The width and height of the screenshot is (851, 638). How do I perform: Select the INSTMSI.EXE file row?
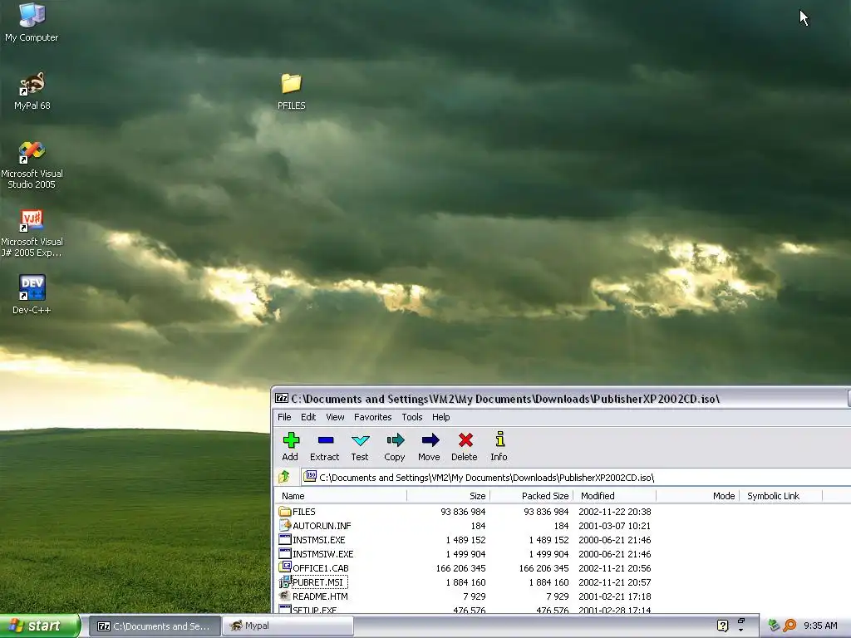(x=467, y=540)
